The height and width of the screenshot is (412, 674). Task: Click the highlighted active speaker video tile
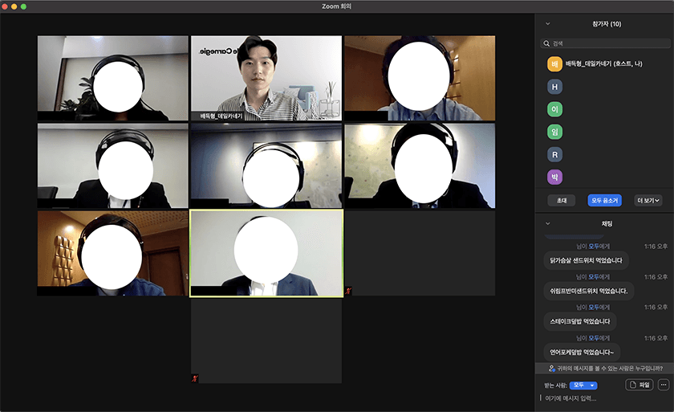click(266, 253)
